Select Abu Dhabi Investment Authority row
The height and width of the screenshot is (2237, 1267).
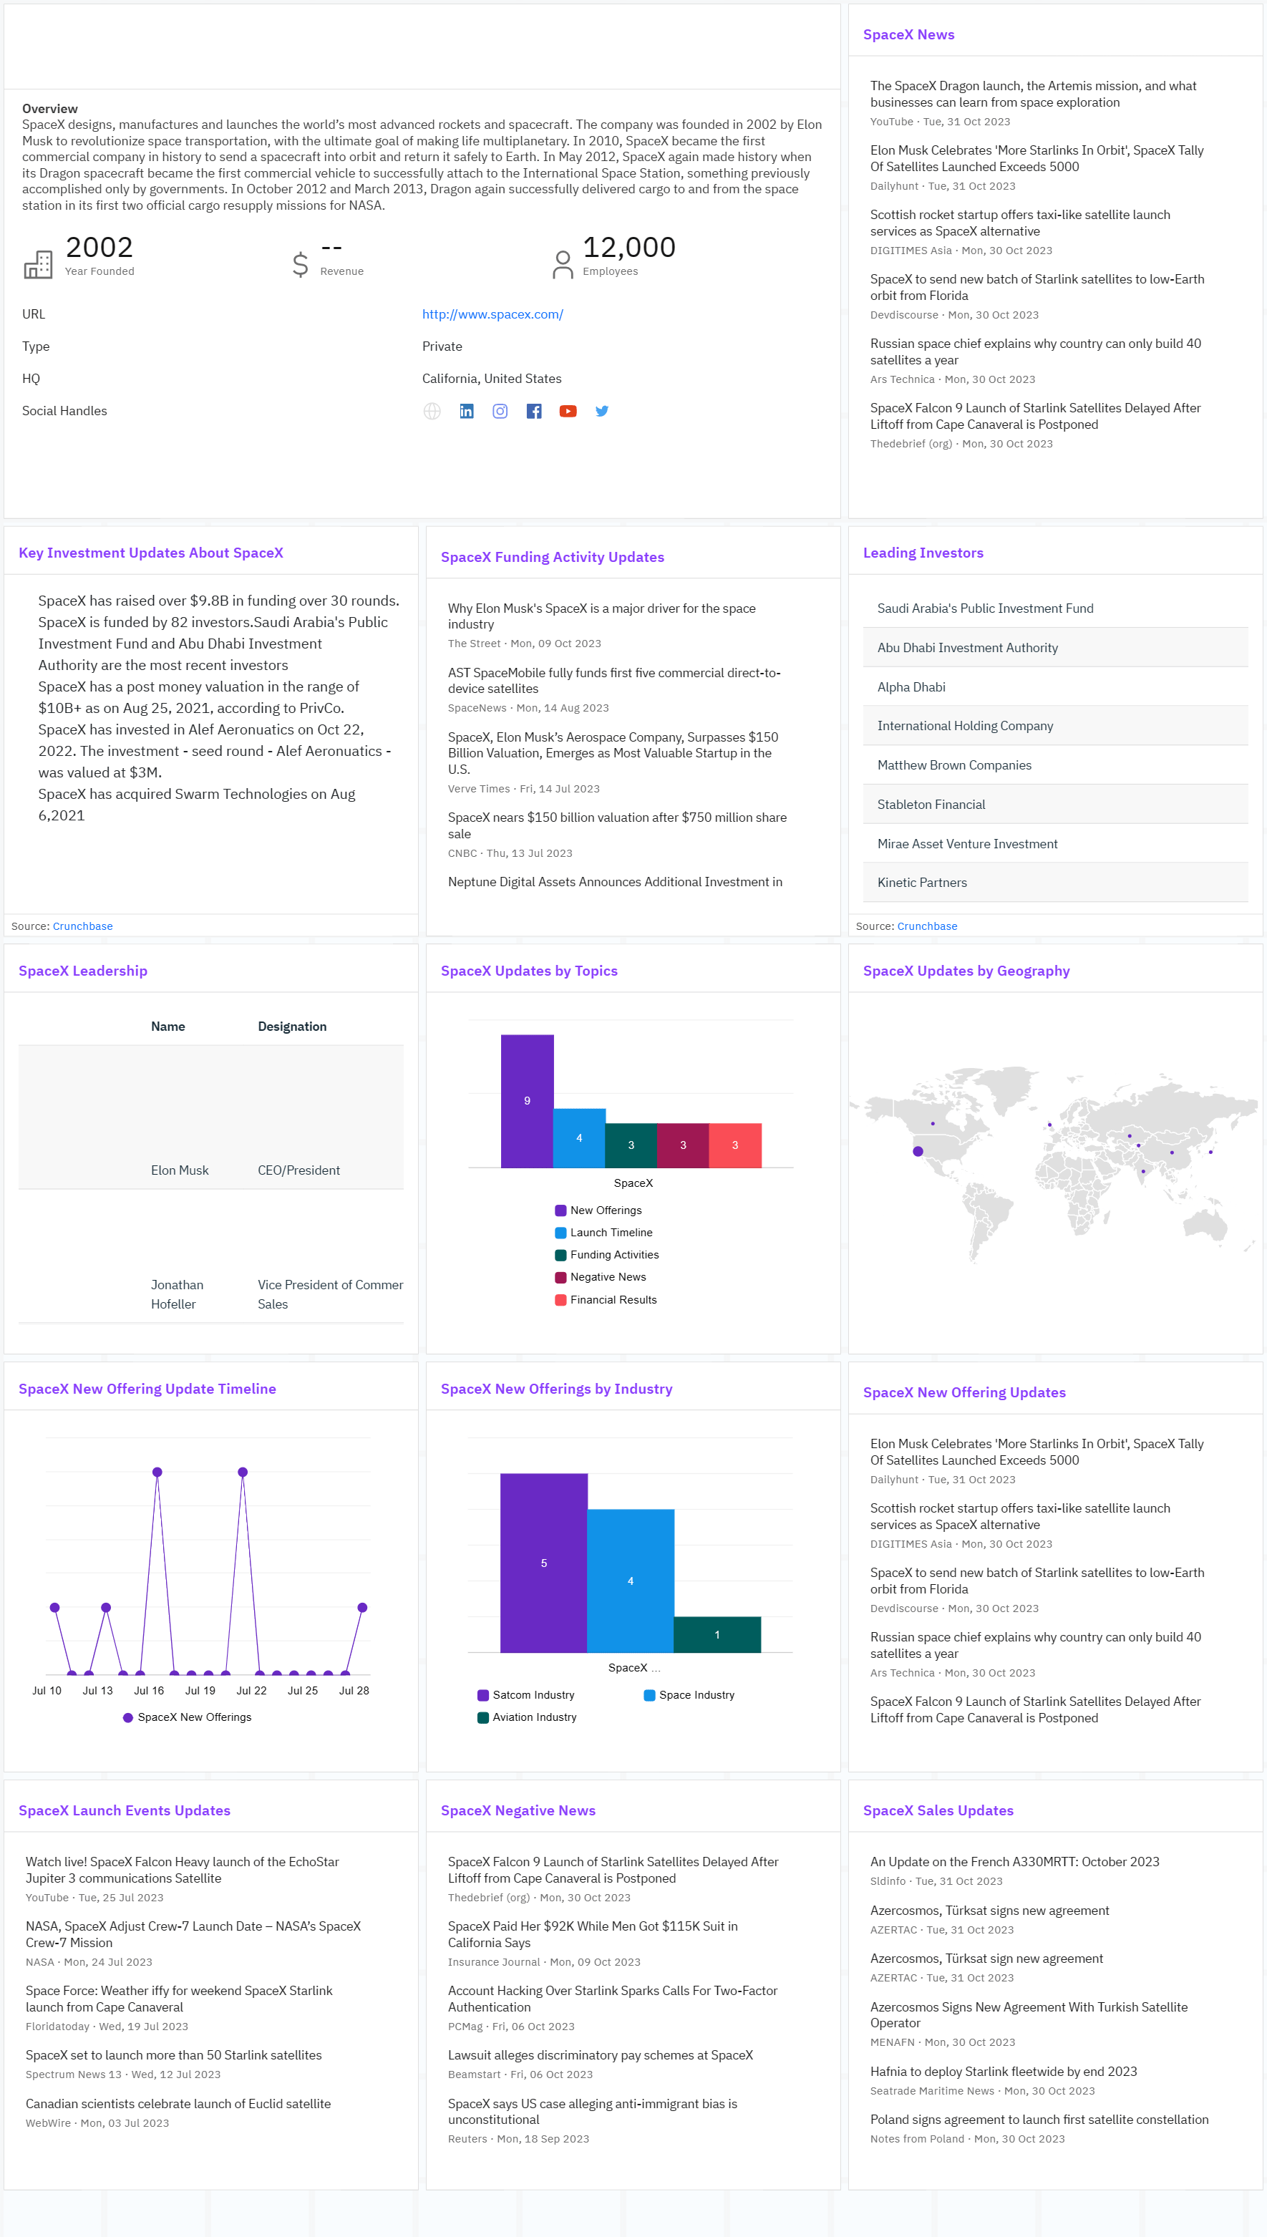click(1054, 647)
